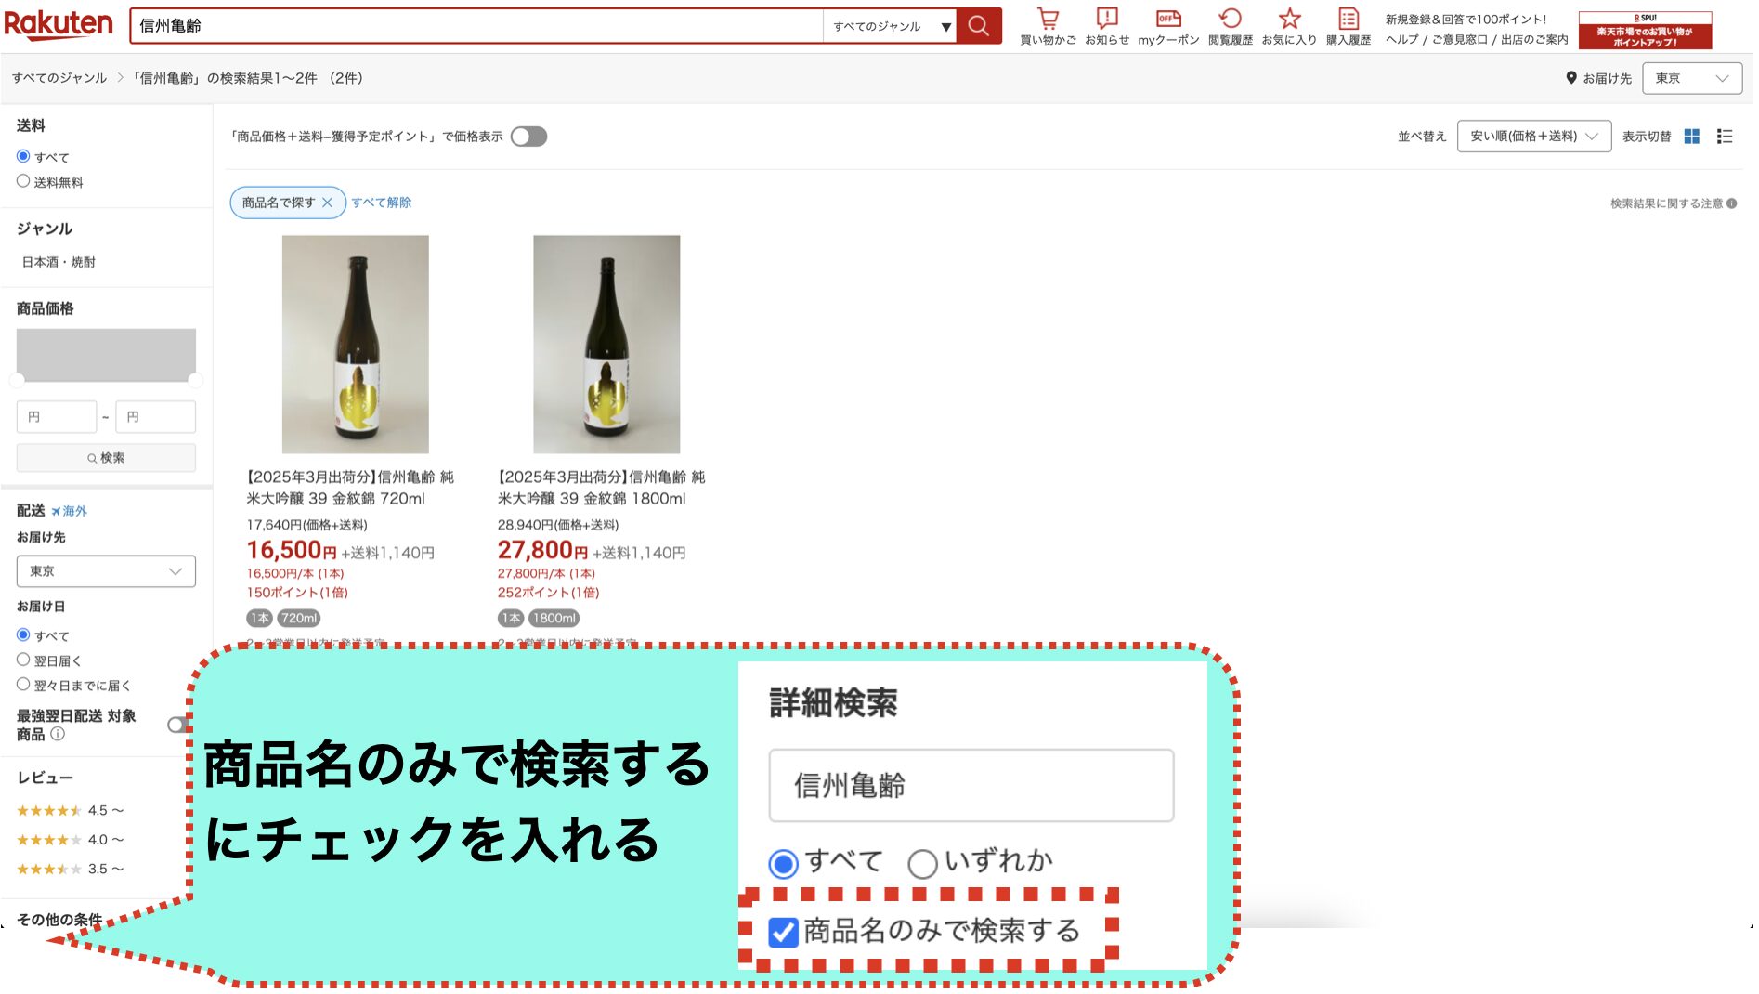The height and width of the screenshot is (994, 1759).
Task: Switch to list view display icon
Action: [1725, 137]
